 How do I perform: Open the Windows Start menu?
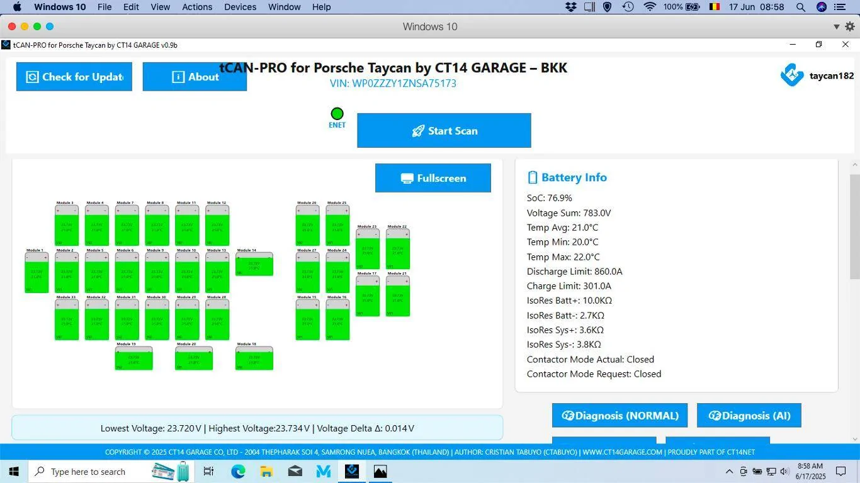point(14,471)
